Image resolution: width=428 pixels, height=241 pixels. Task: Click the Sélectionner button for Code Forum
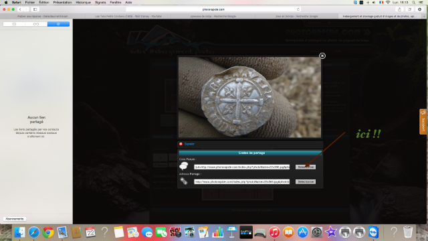(306, 167)
